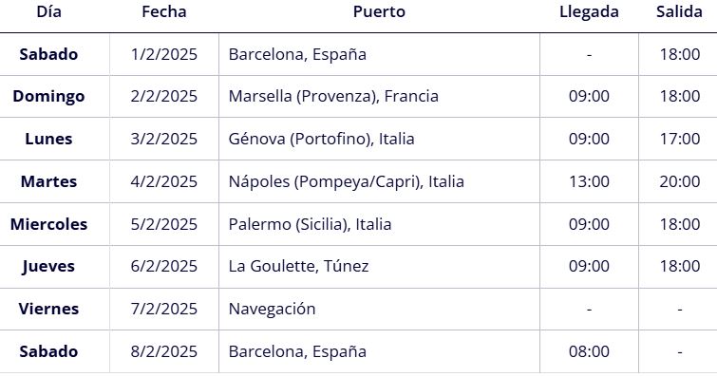
Task: Click the 17:00 departure time
Action: [680, 139]
